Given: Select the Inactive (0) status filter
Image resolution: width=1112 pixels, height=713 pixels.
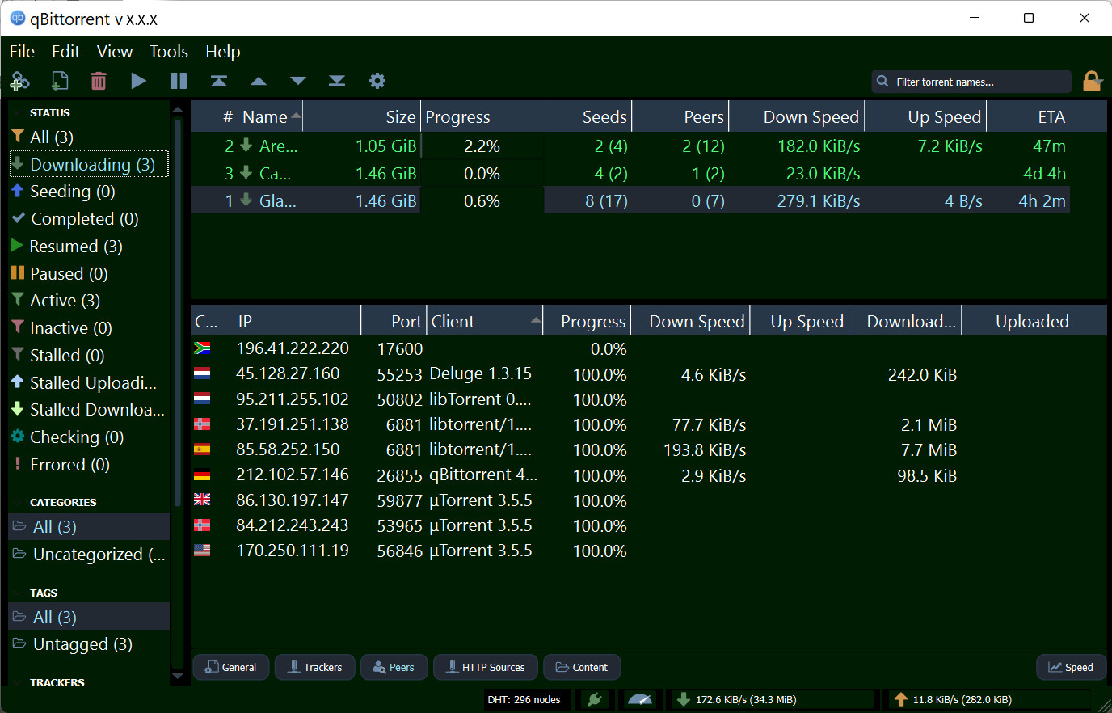Looking at the screenshot, I should (89, 328).
